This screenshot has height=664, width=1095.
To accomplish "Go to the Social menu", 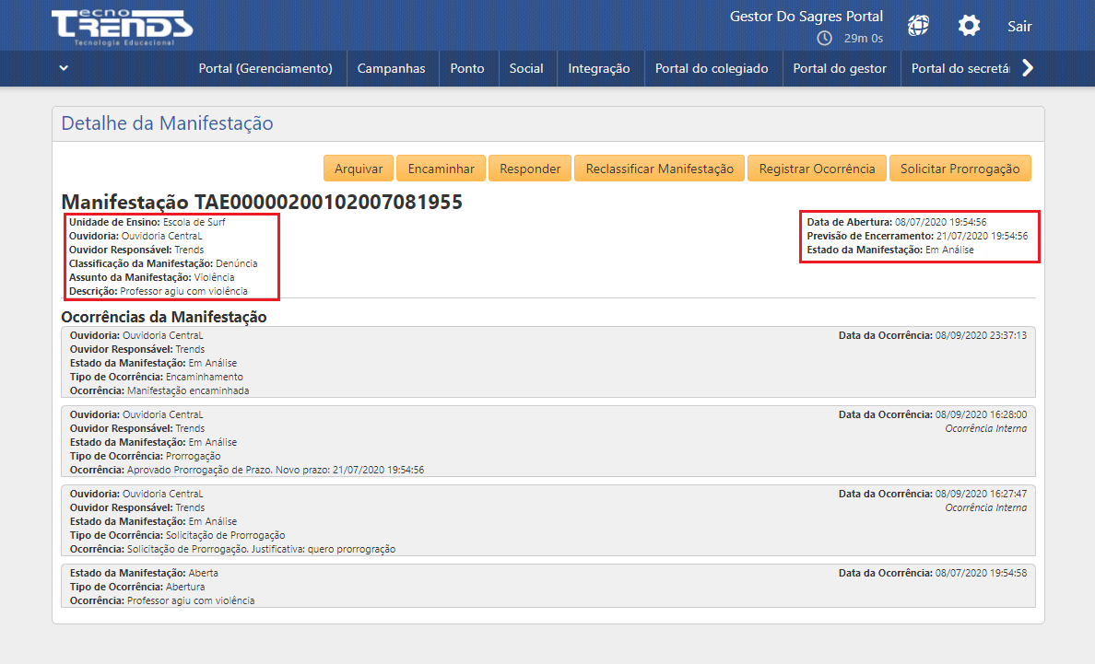I will tap(526, 68).
